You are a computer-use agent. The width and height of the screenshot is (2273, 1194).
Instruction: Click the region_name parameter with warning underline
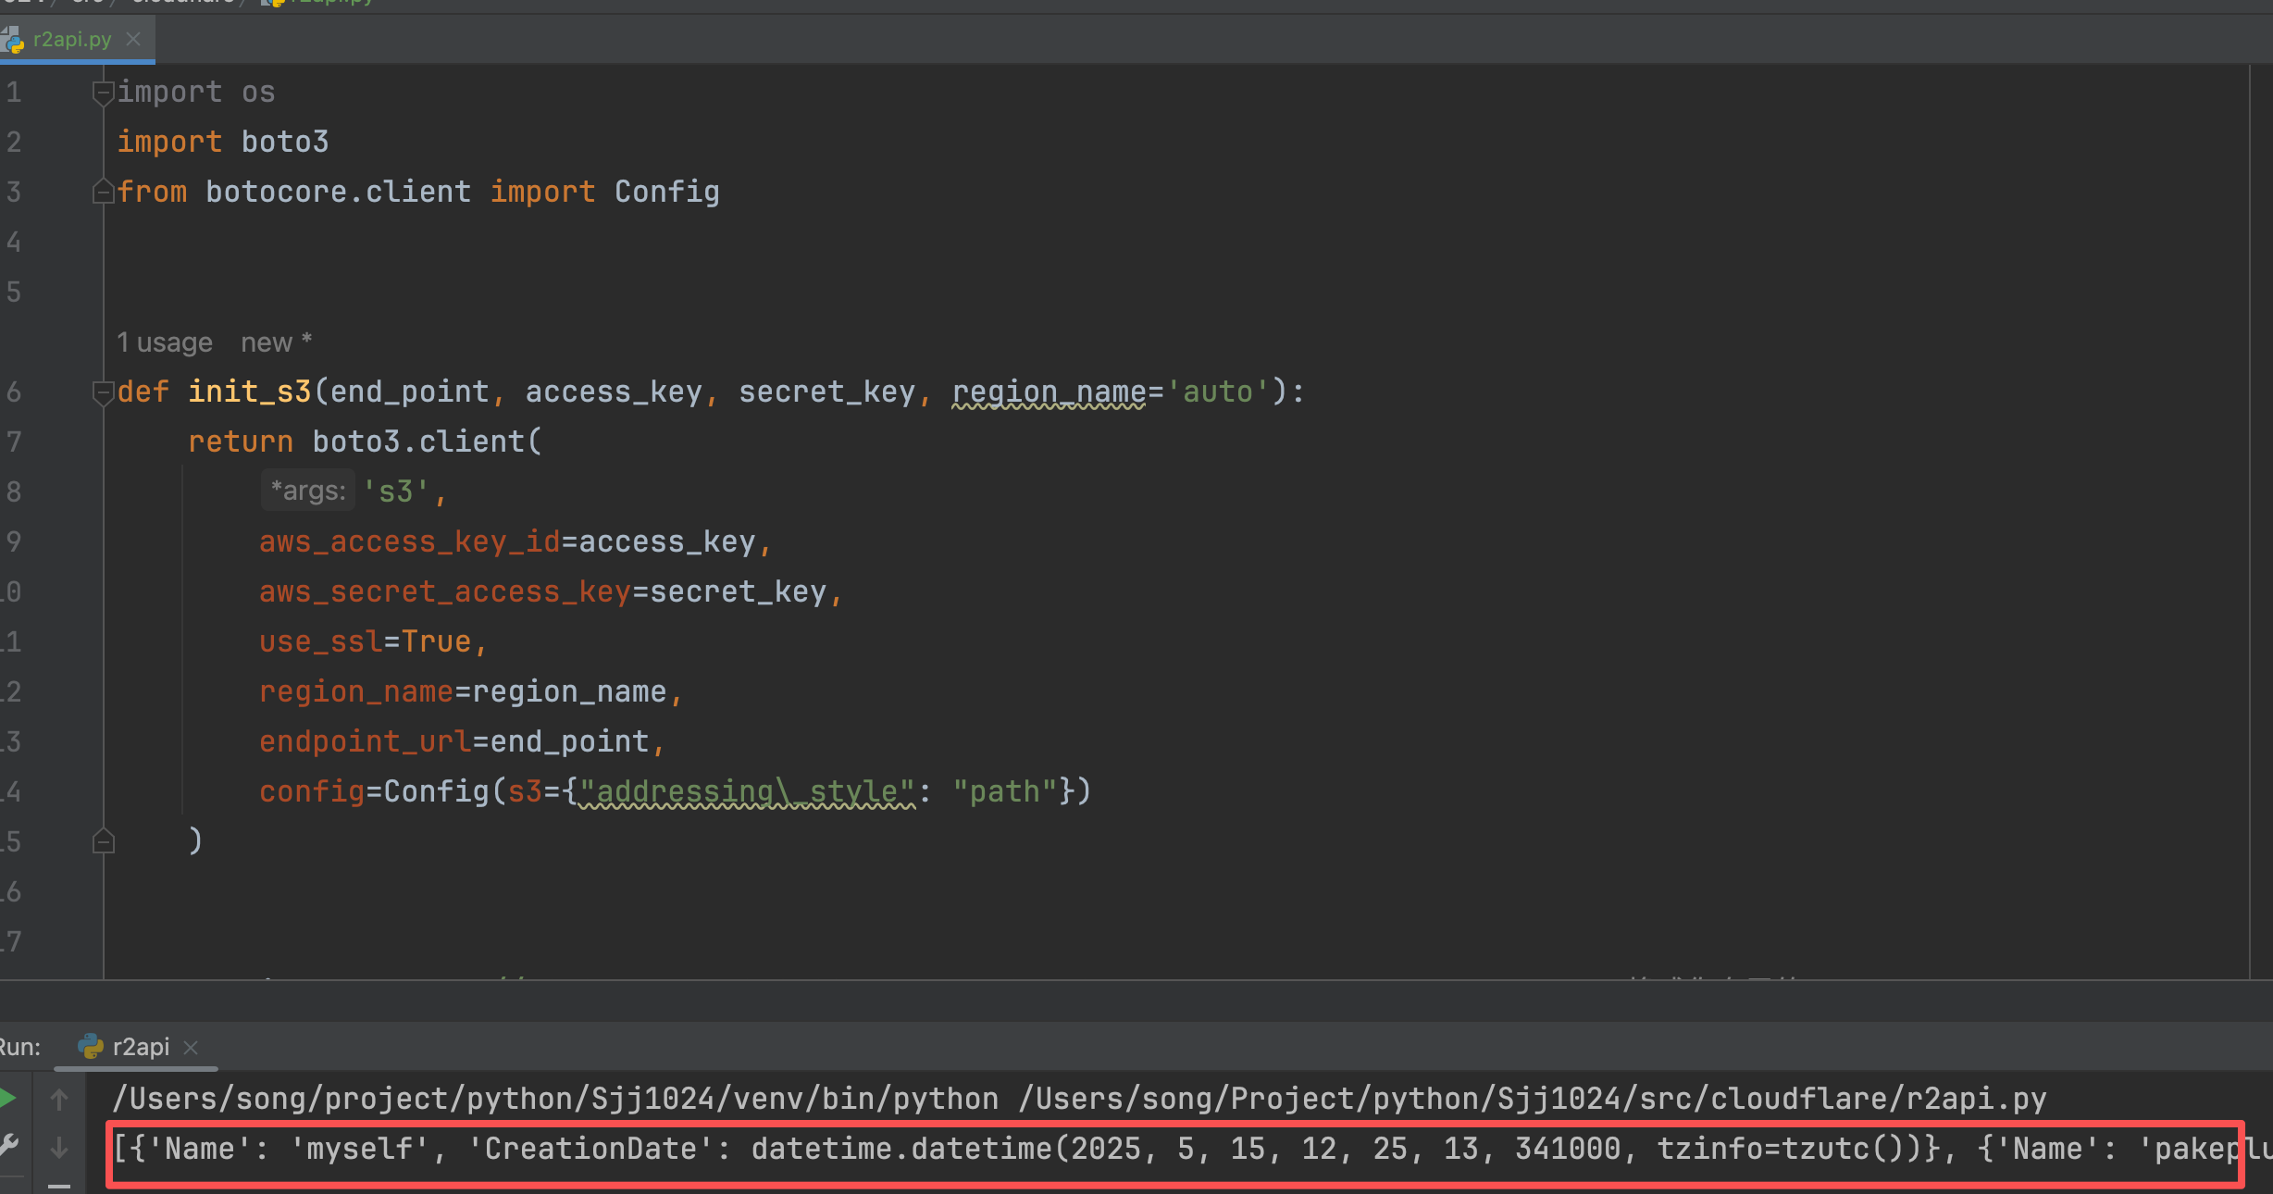(x=1049, y=392)
